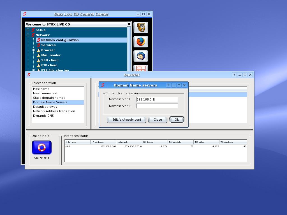Click the red S icon beside Services
287x215 pixels.
39,45
